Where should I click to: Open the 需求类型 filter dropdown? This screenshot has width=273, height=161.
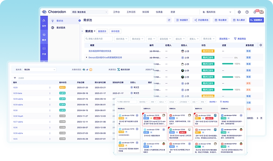click(137, 39)
